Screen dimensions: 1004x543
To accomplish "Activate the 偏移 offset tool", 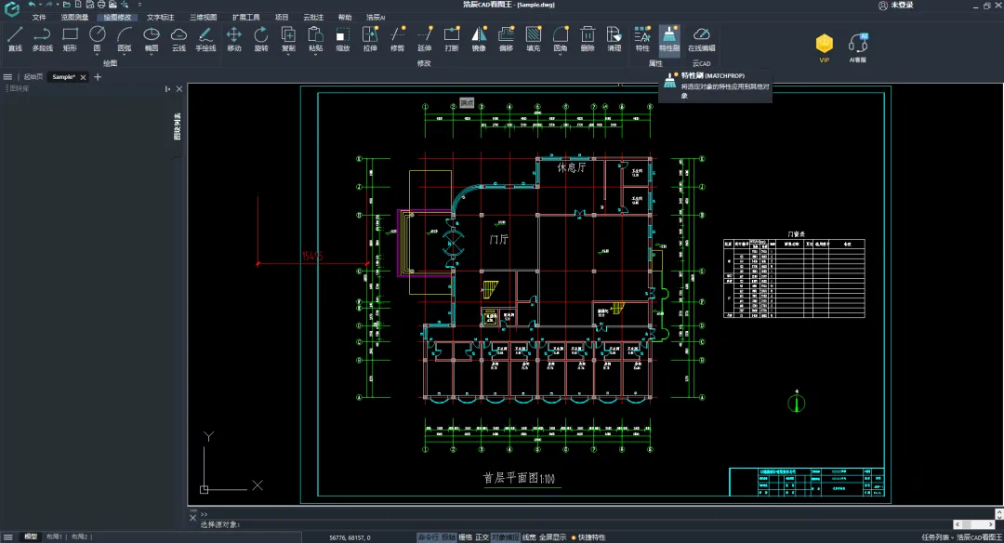I will coord(506,39).
